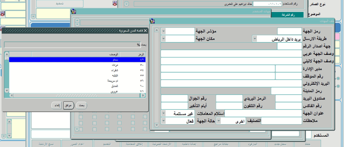The width and height of the screenshot is (344, 147).
Task: Expand the حالة الجهة dropdown showing فعال
Action: pyautogui.click(x=163, y=121)
